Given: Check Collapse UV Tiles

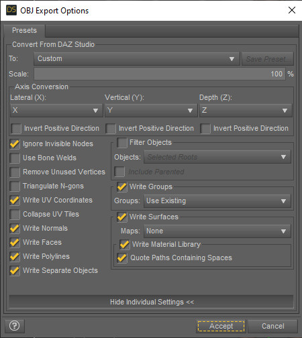Looking at the screenshot, I should click(15, 214).
